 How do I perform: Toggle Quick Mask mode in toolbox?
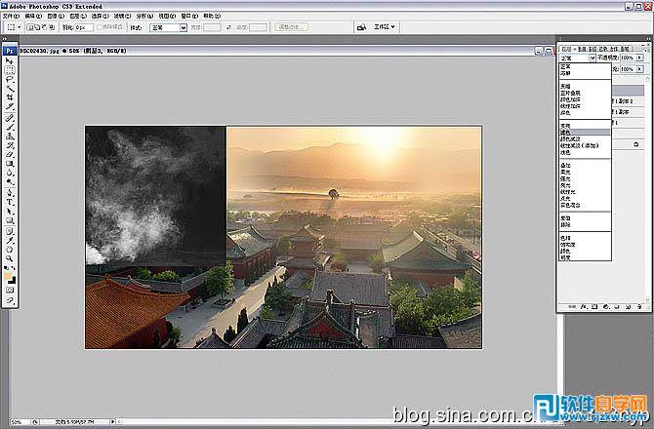[x=10, y=290]
